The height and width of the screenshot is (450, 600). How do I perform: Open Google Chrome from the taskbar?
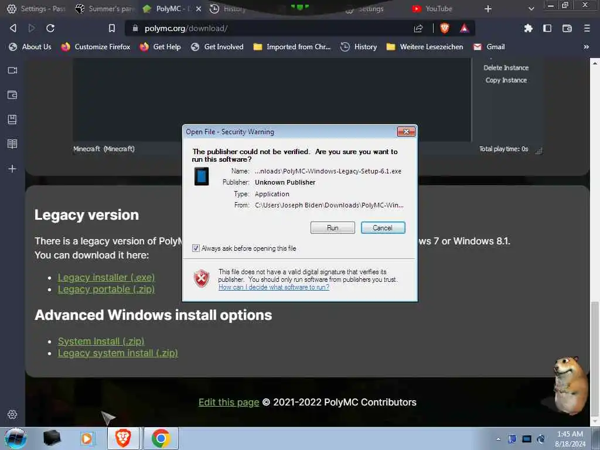161,438
